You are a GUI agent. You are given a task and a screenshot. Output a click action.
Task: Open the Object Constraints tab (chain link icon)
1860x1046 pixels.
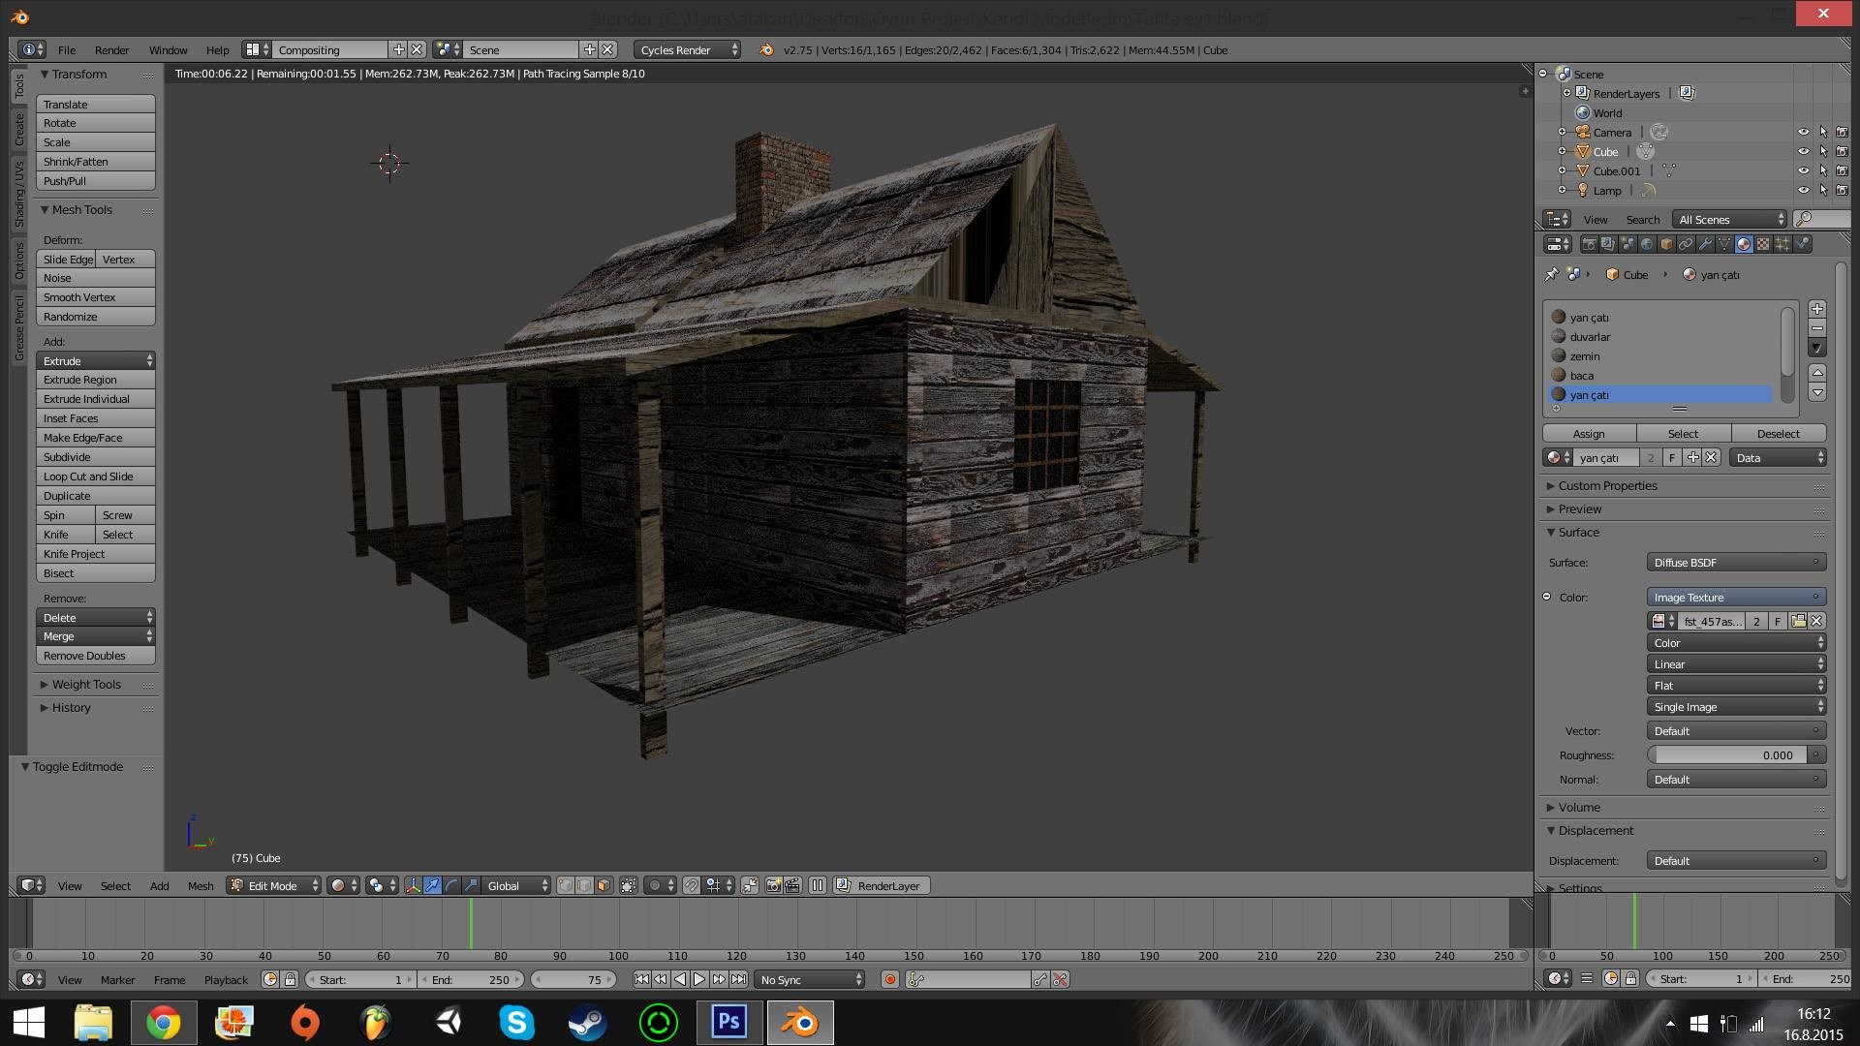(x=1686, y=243)
